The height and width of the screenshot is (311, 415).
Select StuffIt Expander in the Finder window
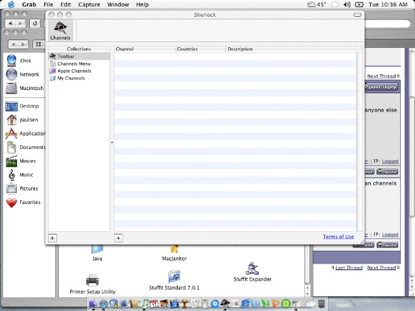pos(252,272)
